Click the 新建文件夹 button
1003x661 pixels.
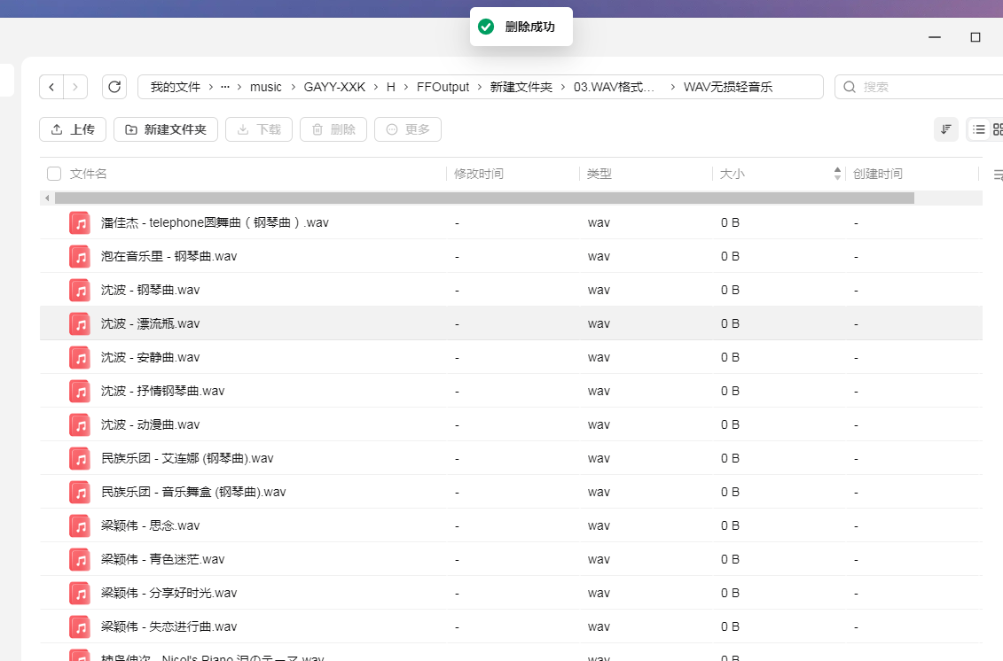pos(166,129)
